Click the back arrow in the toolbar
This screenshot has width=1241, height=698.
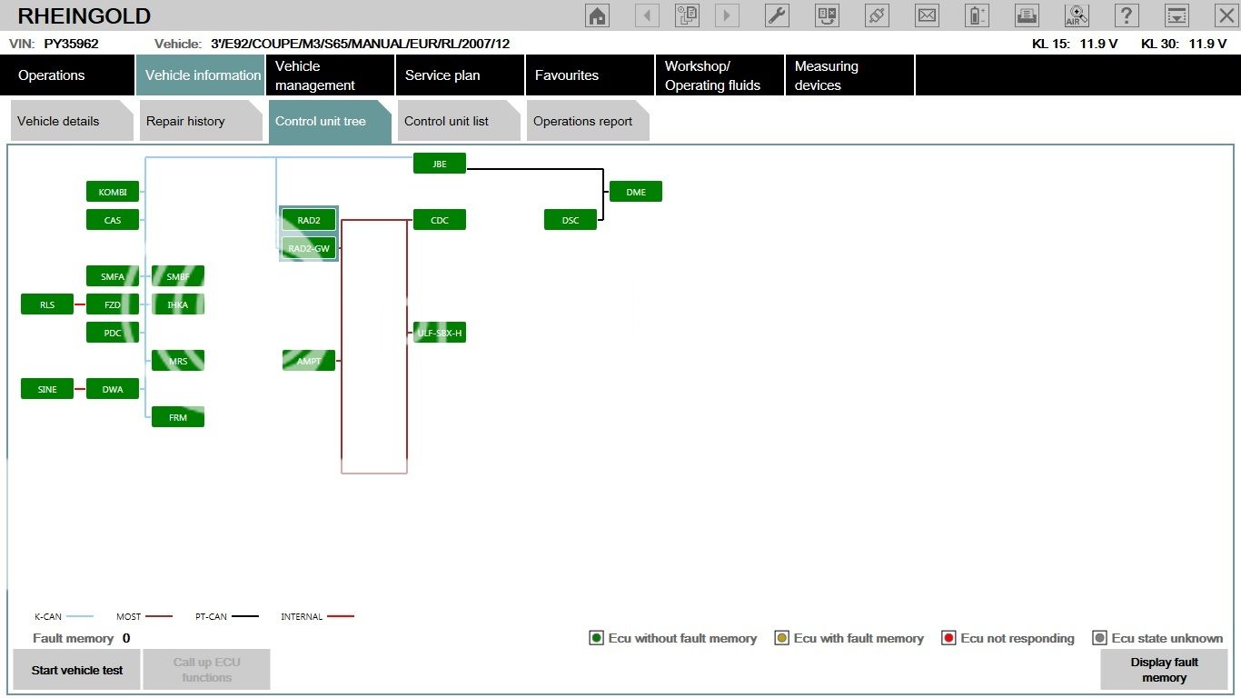click(x=647, y=15)
